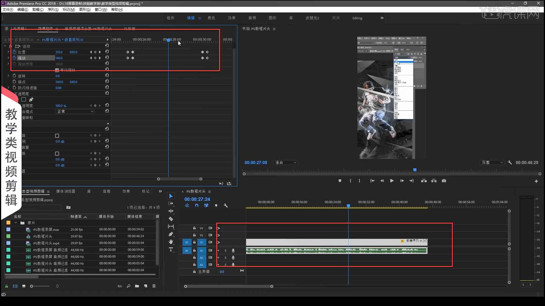Open the 窗口(W) menu
Viewport: 545px width, 306px height.
(x=101, y=10)
